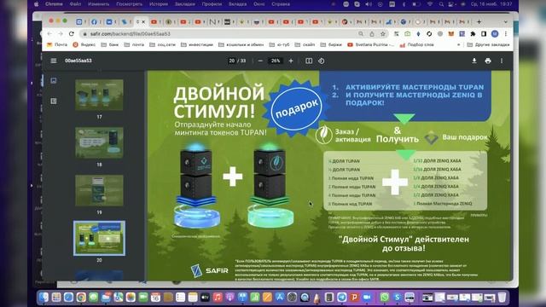
Task: Open a new Chrome tab
Action: [479, 21]
